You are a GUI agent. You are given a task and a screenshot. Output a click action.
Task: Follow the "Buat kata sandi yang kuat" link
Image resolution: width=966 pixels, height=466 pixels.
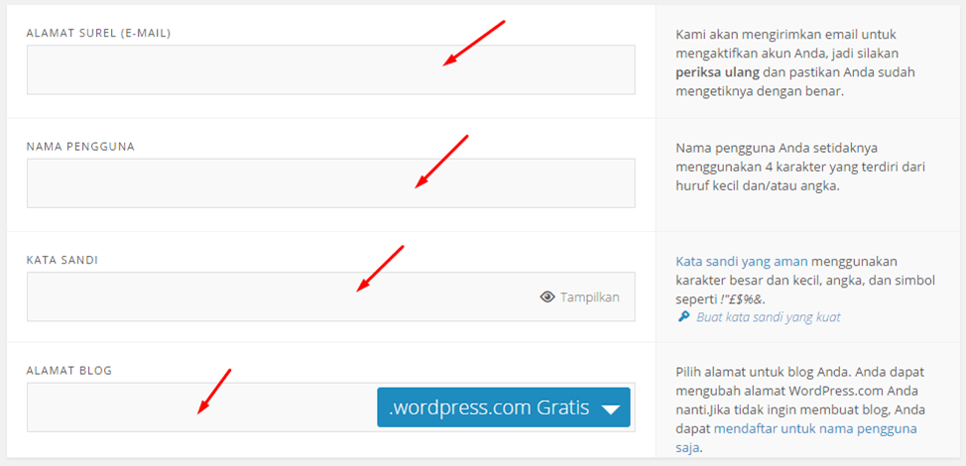coord(767,317)
